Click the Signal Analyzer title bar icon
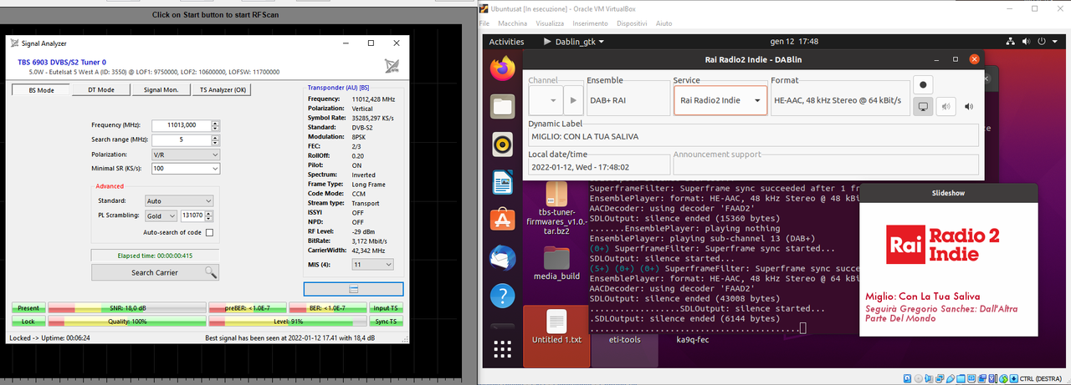The image size is (1071, 385). pos(13,43)
